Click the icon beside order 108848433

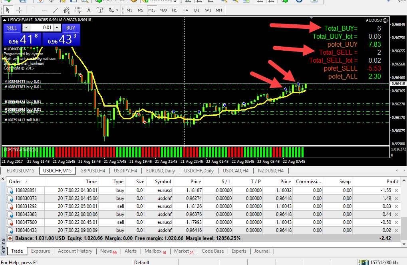point(10,231)
